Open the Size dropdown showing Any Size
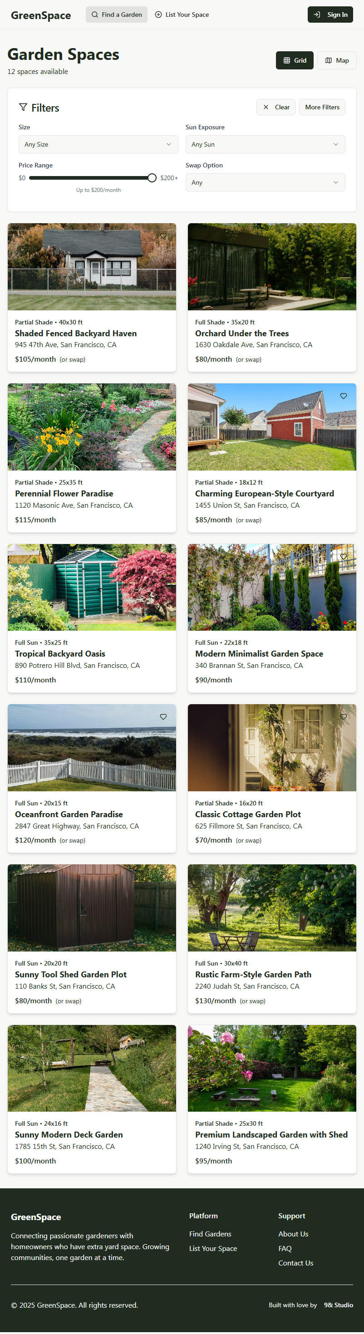The width and height of the screenshot is (364, 1334). pos(98,144)
